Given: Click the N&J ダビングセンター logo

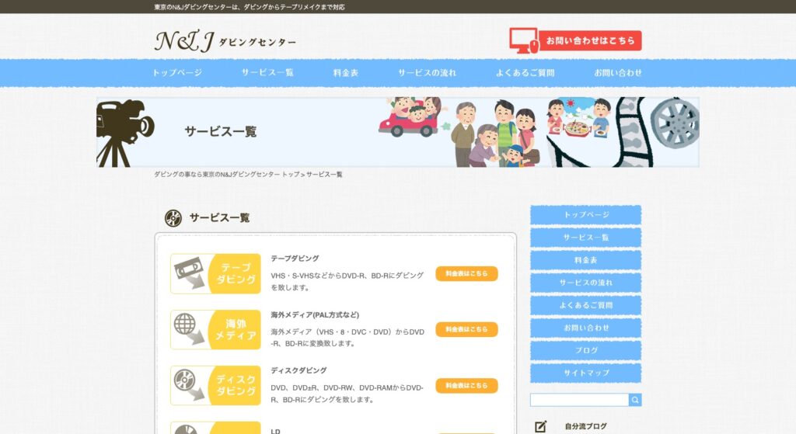Looking at the screenshot, I should (225, 41).
